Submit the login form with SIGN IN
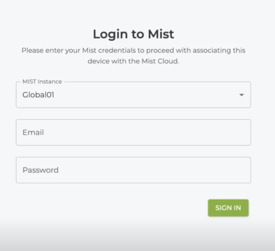 tap(228, 208)
